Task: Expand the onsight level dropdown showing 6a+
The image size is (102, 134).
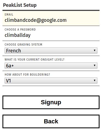Action: 51,65
